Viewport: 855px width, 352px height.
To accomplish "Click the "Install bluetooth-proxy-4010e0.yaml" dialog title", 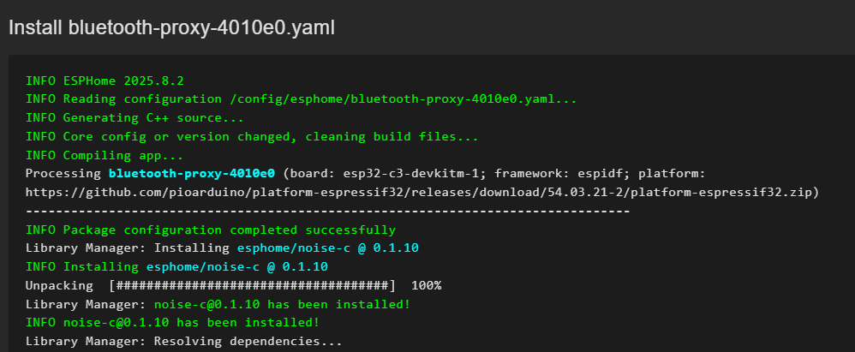I will [x=171, y=28].
